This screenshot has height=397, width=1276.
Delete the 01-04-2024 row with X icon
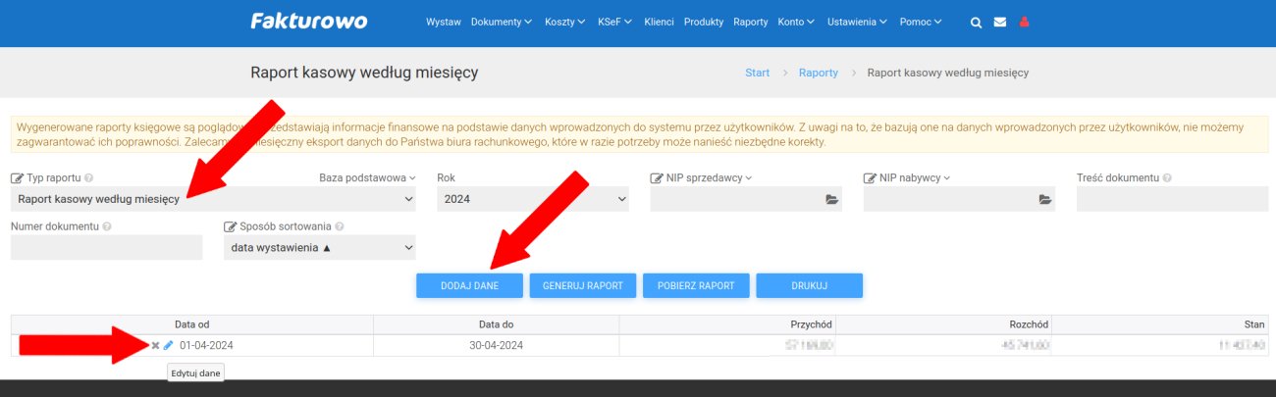click(155, 345)
